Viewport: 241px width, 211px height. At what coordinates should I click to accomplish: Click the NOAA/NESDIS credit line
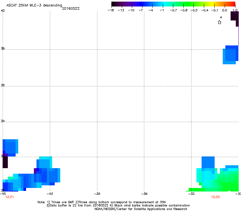(141, 209)
